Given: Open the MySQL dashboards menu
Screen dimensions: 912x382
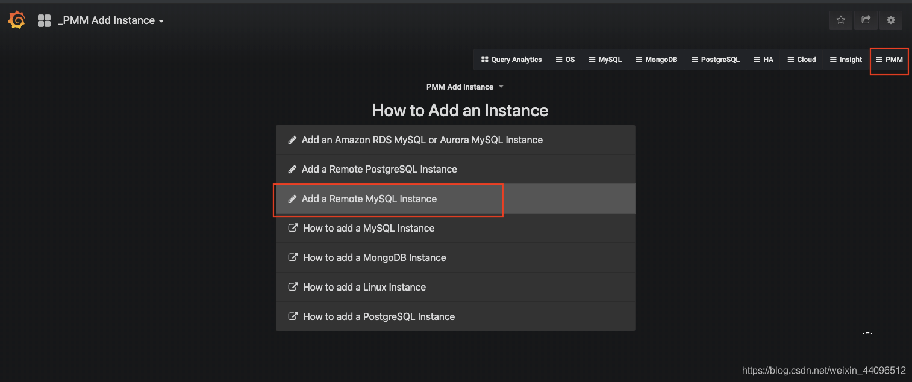Looking at the screenshot, I should [605, 60].
